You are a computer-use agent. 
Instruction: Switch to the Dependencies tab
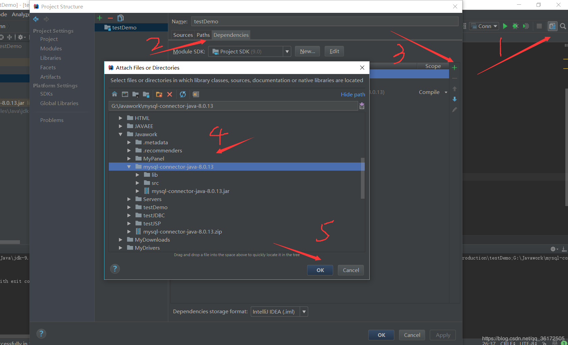(x=231, y=35)
